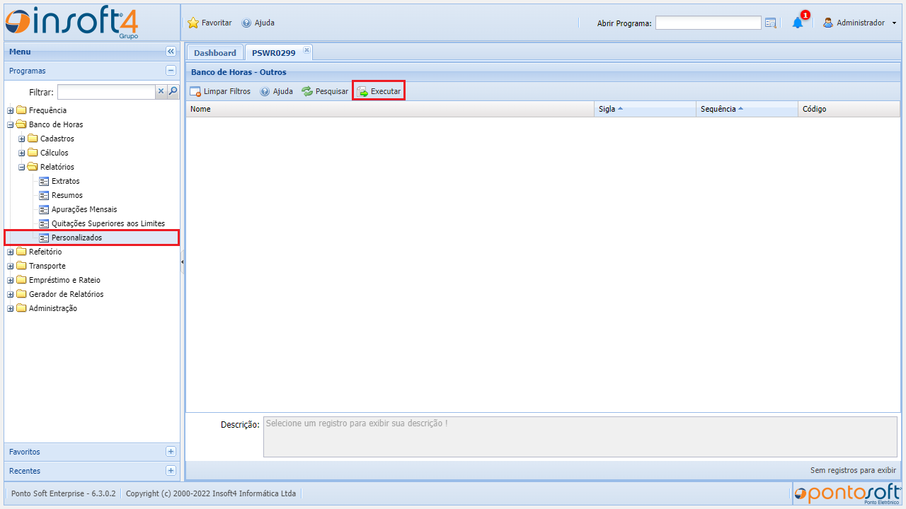Switch to the Dashboard tab
Image resolution: width=906 pixels, height=509 pixels.
[215, 53]
